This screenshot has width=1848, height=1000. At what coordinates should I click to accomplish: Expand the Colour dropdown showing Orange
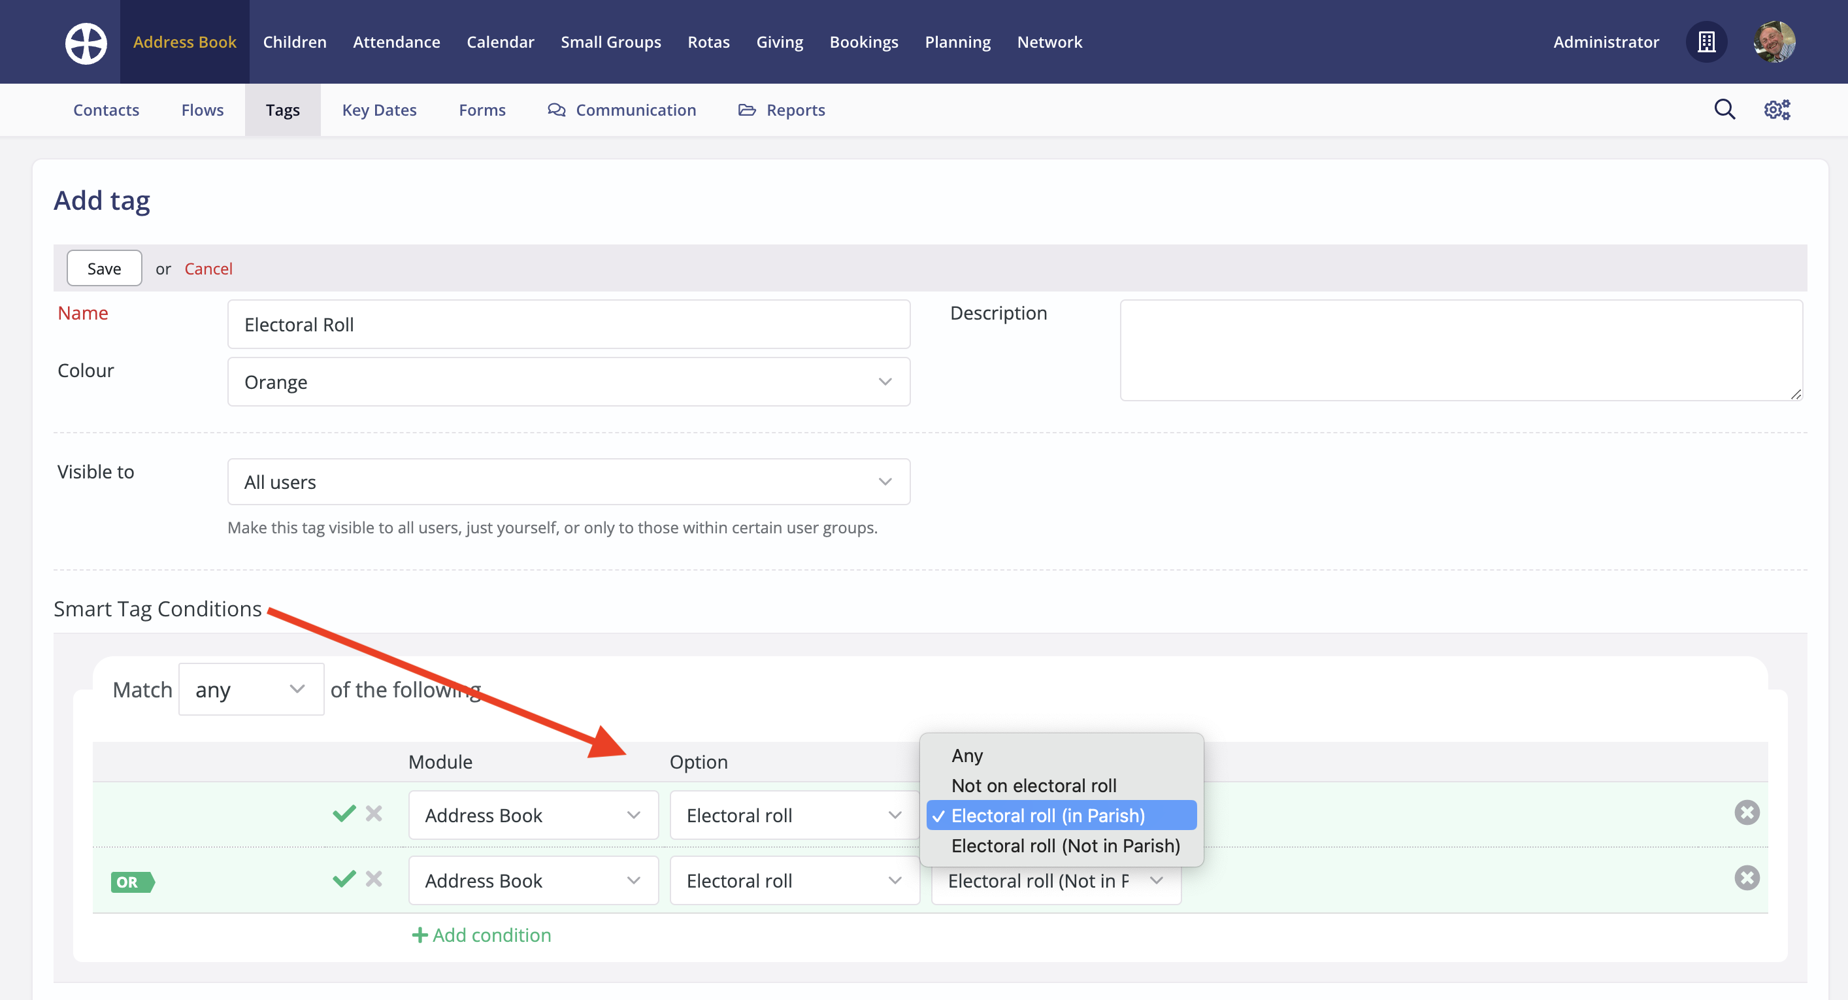point(568,382)
